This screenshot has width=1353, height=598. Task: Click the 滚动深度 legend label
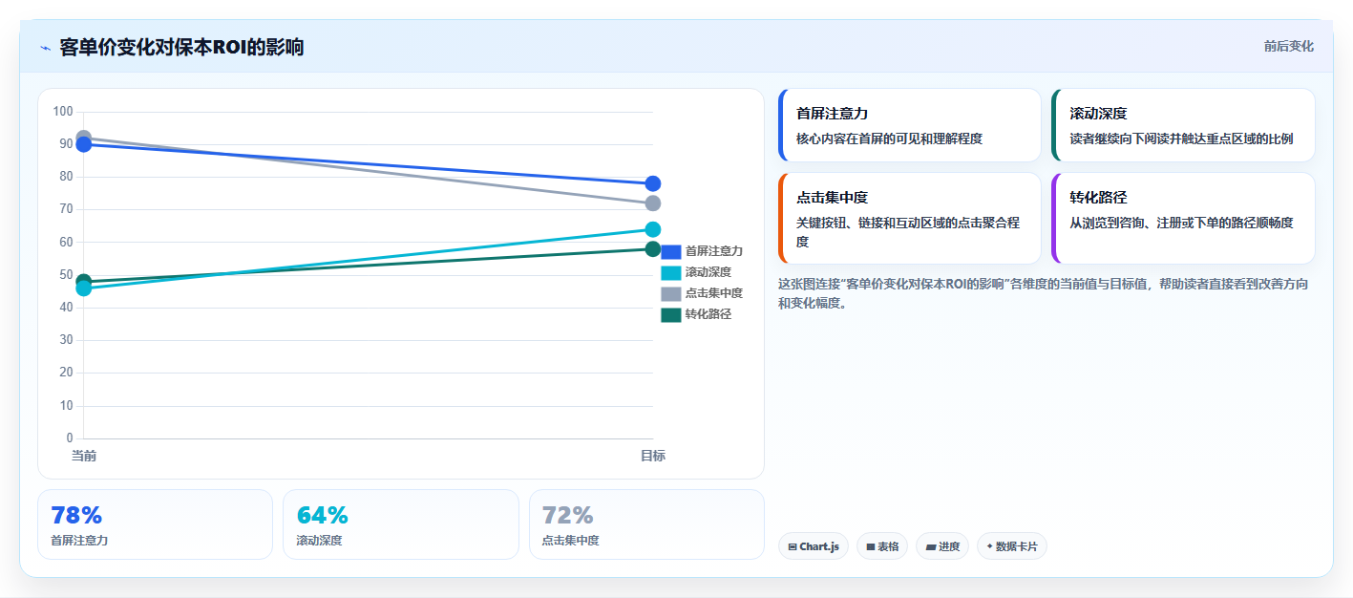click(708, 272)
